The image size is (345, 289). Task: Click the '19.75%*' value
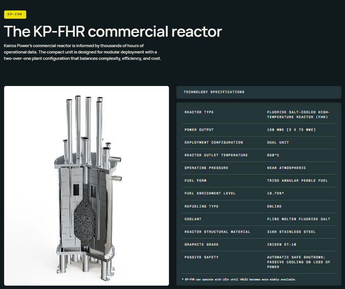[275, 193]
